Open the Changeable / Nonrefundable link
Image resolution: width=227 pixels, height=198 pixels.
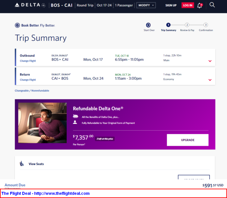click(32, 91)
